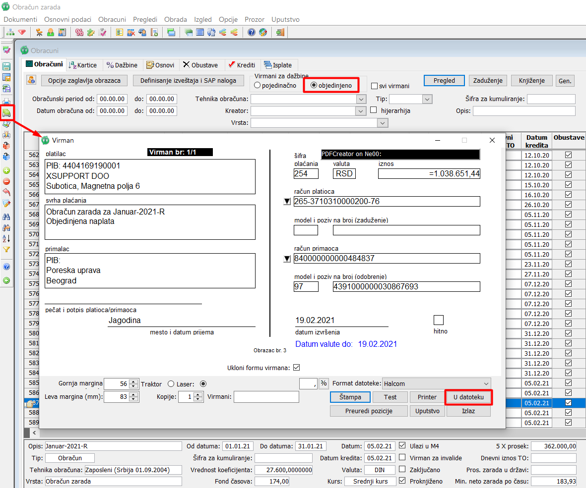Image resolution: width=586 pixels, height=488 pixels.
Task: Select the 'pojedinačno' radio option
Action: [x=258, y=86]
